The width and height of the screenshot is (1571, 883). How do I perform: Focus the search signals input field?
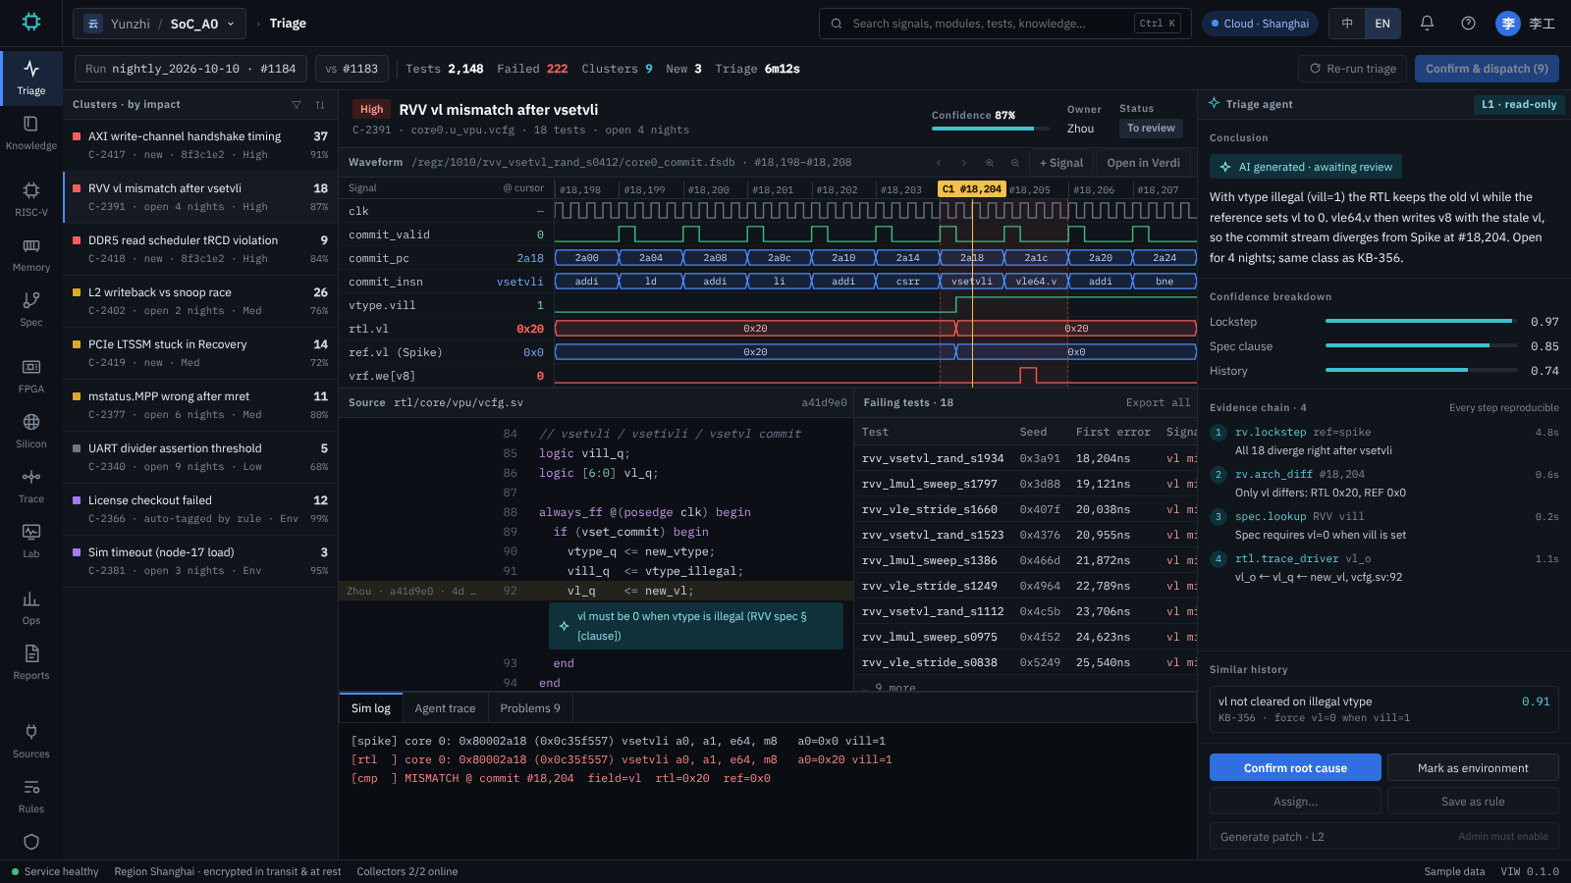(x=1005, y=24)
